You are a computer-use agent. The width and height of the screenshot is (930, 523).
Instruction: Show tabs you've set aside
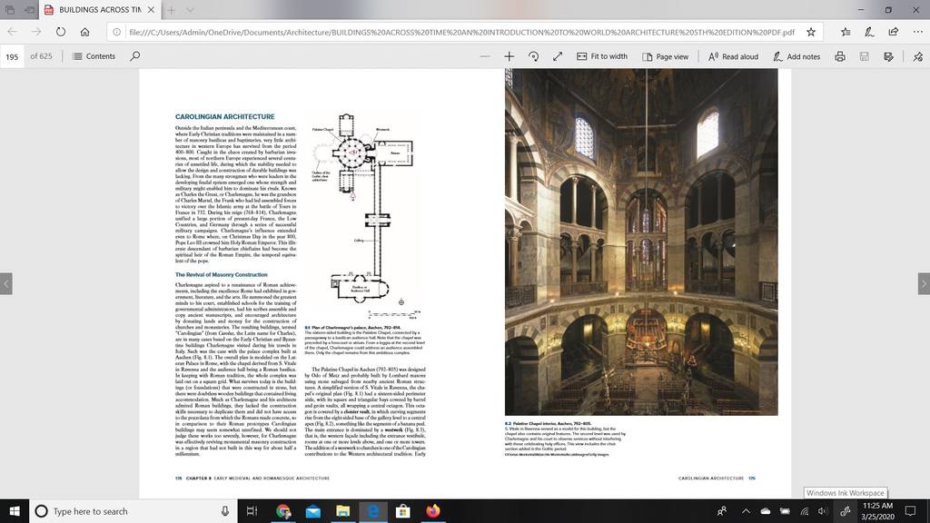[10, 9]
